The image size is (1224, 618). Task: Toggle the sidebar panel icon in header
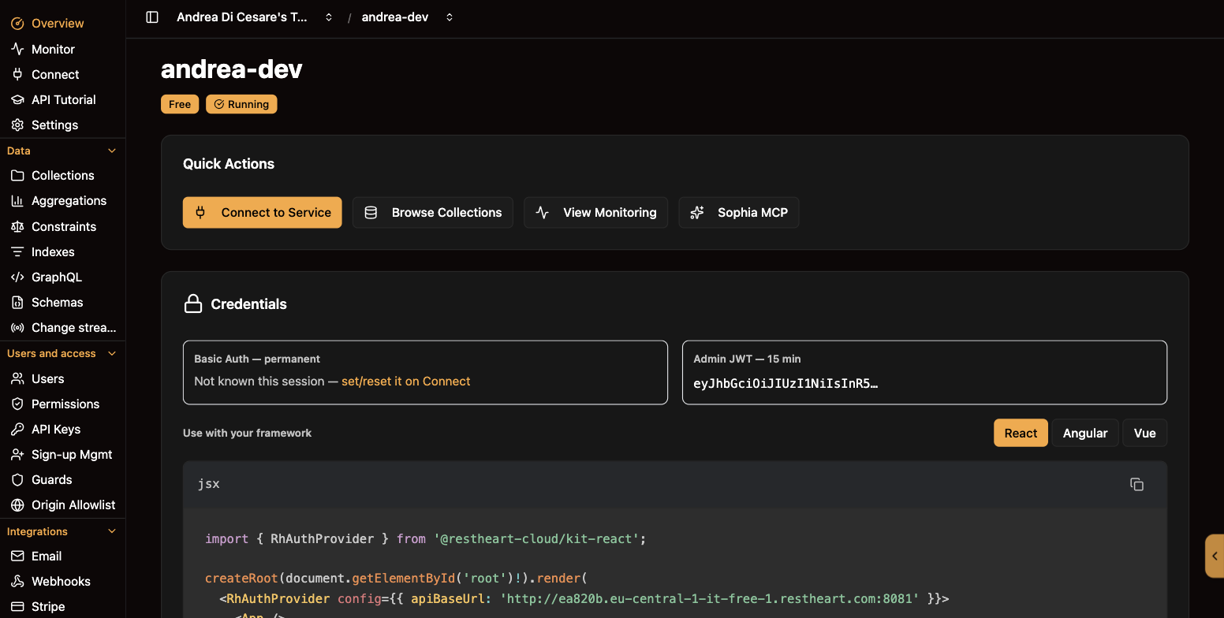click(x=152, y=17)
